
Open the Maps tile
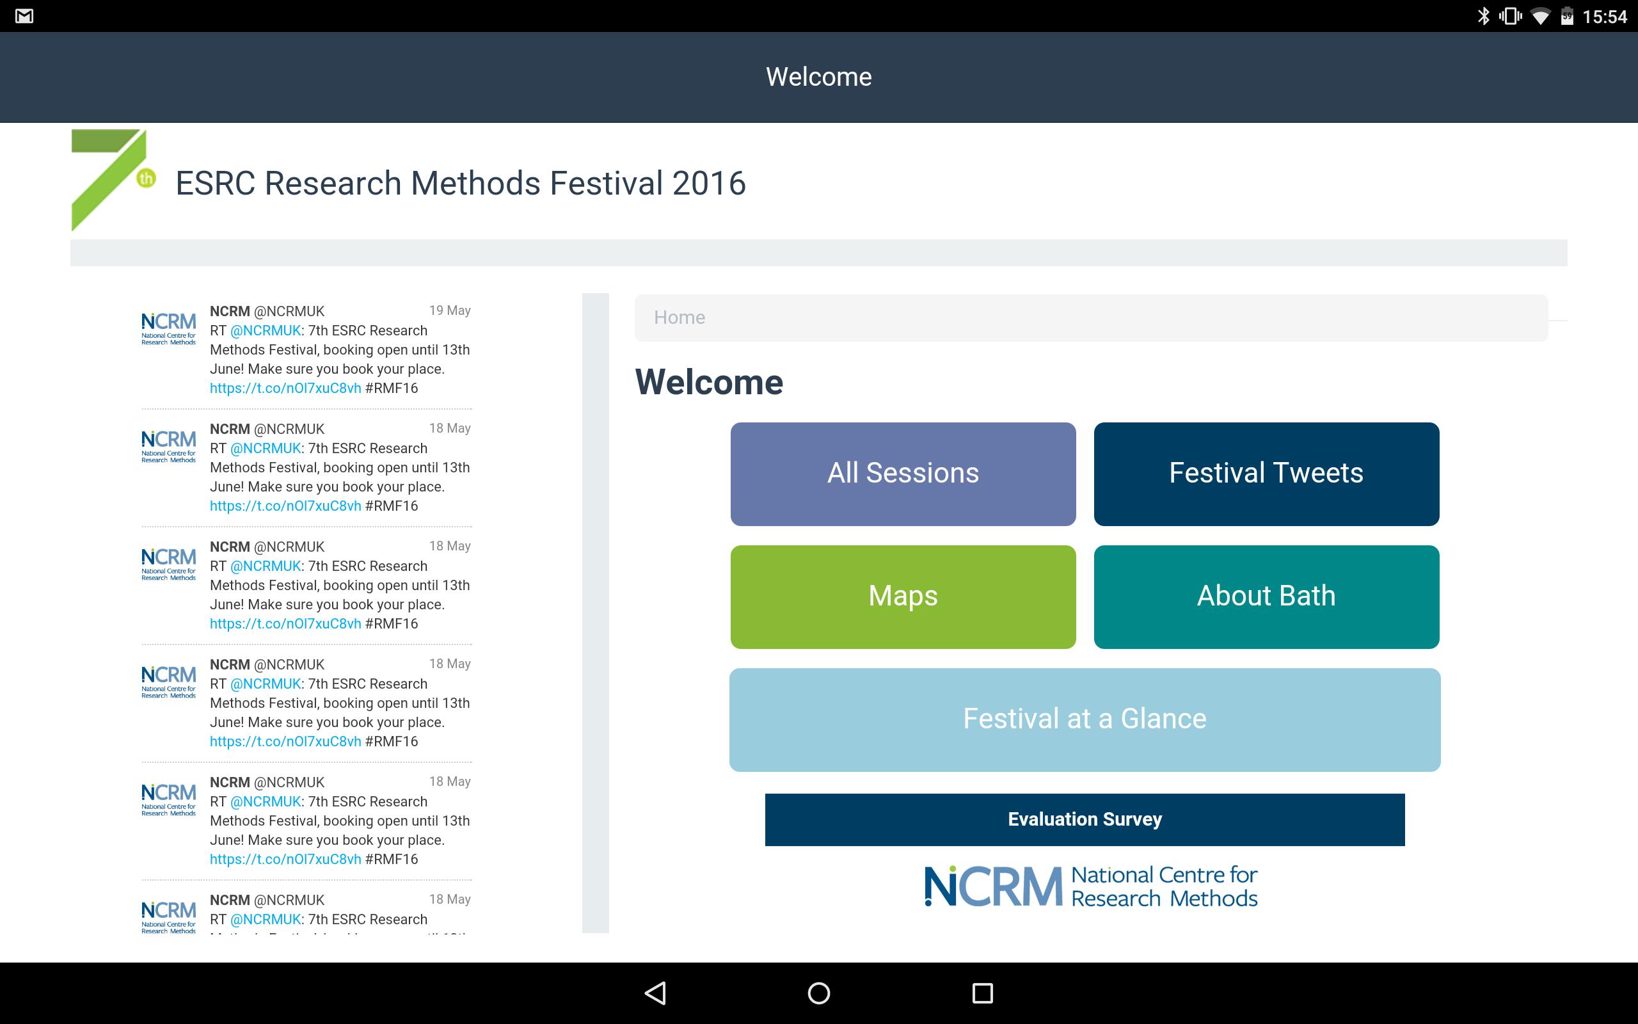point(903,596)
